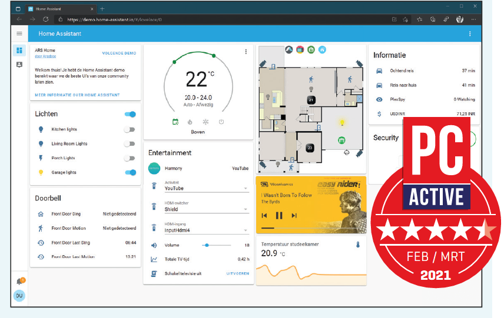Click the browser profile avatar

460,19
